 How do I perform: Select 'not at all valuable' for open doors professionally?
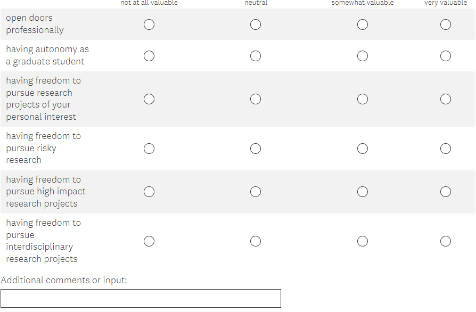(x=149, y=24)
